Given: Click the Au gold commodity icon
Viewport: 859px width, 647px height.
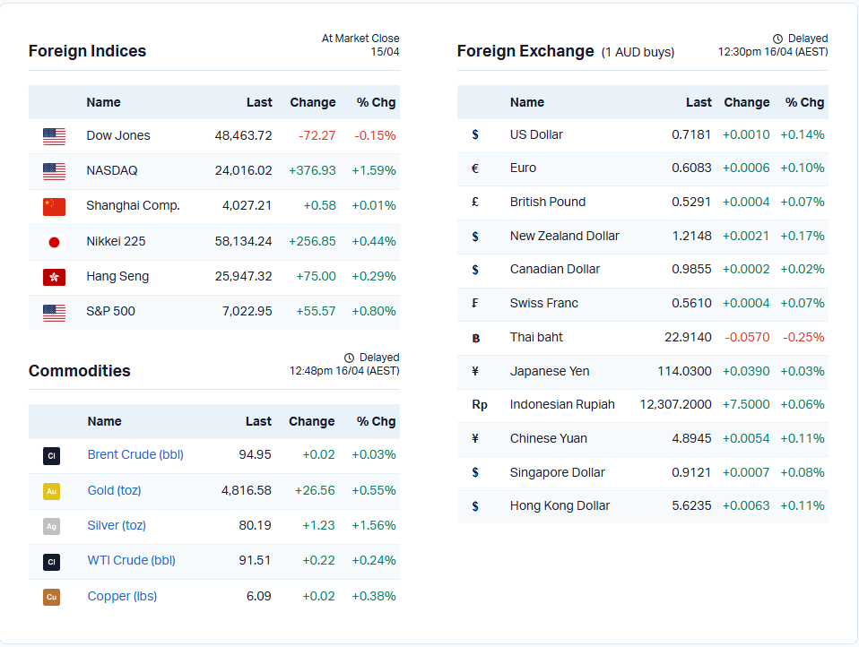Looking at the screenshot, I should tap(51, 491).
